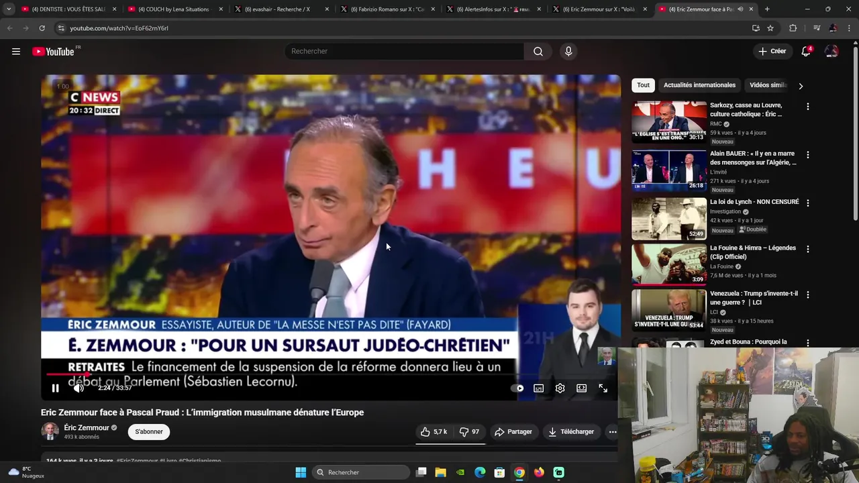
Task: Click the Créer button
Action: click(772, 52)
